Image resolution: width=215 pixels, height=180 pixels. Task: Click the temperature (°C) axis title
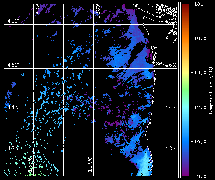(x=211, y=91)
